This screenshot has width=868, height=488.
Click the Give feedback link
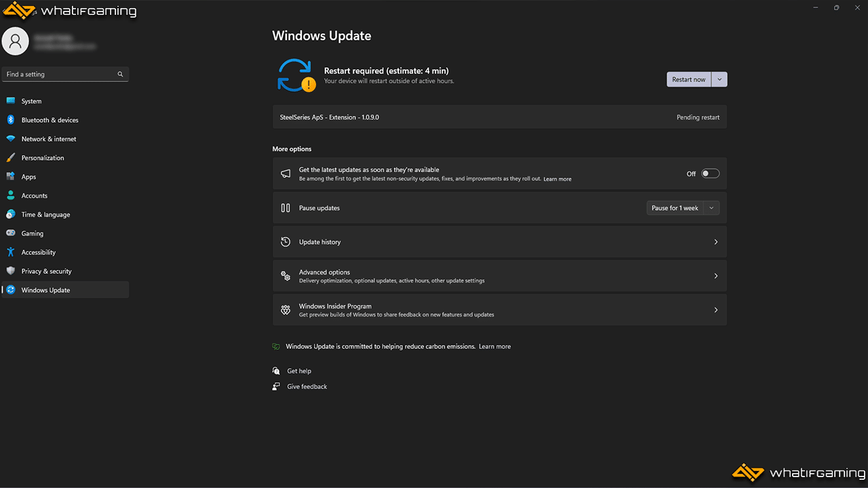307,386
